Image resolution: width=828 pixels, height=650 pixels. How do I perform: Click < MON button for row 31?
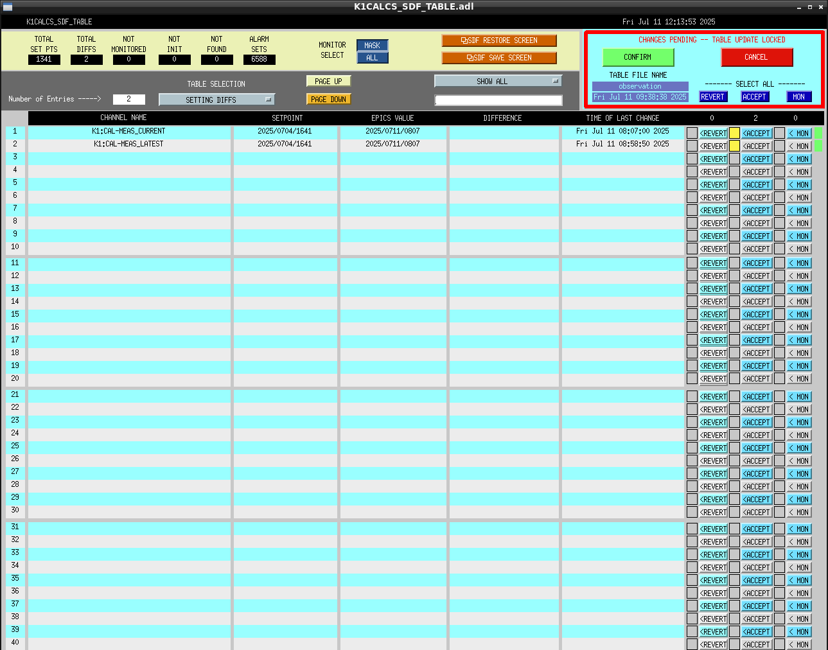(x=799, y=529)
